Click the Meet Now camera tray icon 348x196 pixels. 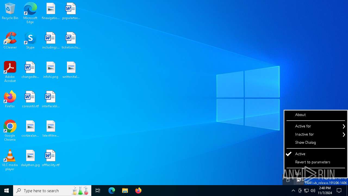(x=300, y=191)
